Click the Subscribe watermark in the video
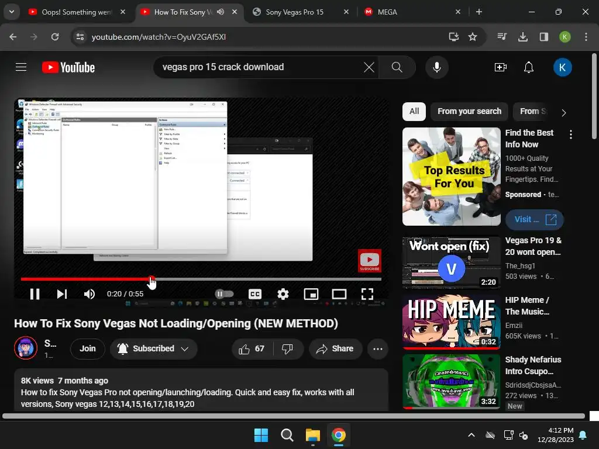Viewport: 599px width, 449px height. click(370, 260)
